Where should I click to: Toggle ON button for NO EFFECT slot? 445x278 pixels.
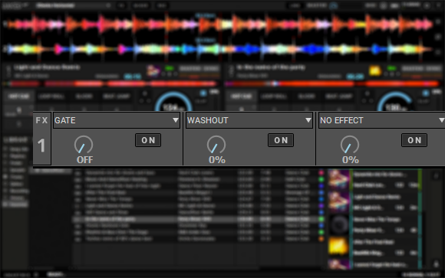coord(414,140)
